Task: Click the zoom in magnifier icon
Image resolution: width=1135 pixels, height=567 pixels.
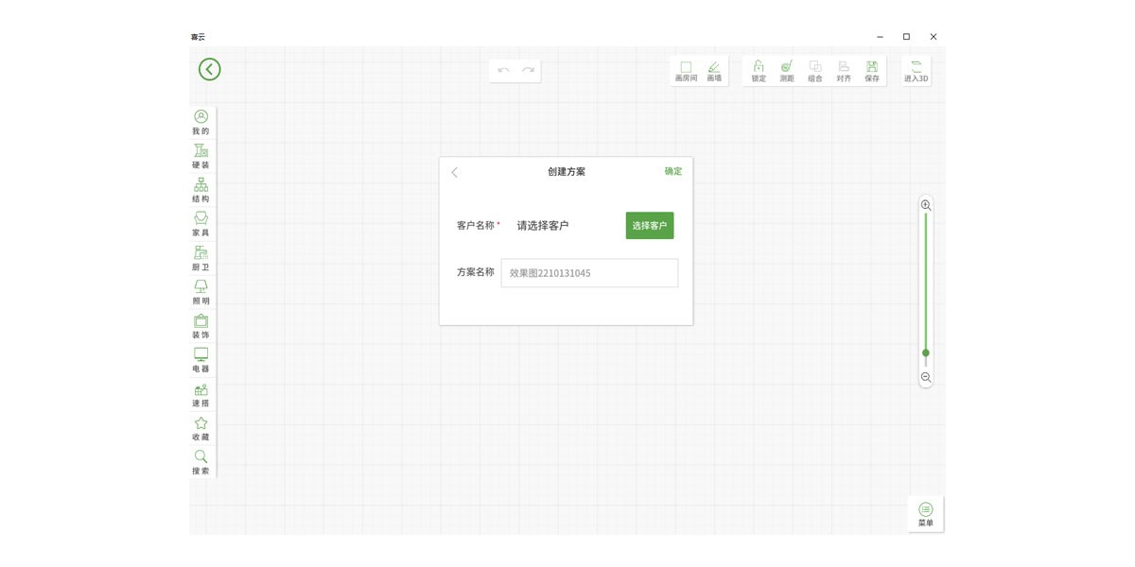Action: coord(926,205)
